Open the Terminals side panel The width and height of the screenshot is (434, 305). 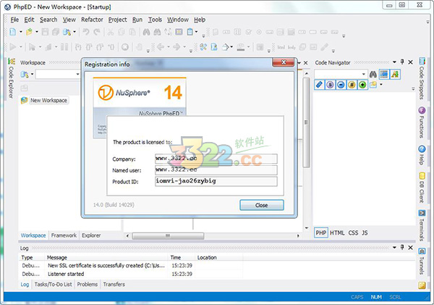422,225
